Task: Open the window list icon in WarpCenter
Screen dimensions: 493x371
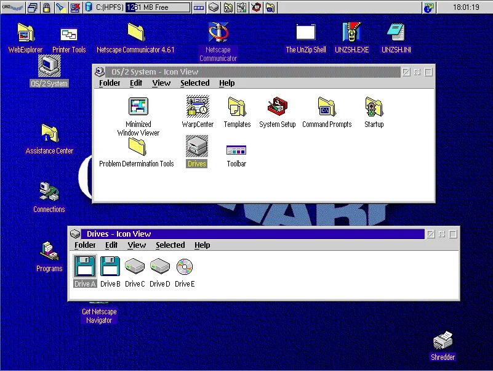Action: point(33,7)
